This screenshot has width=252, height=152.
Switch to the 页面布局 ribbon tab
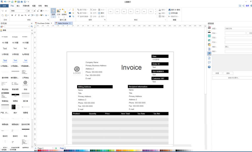click(x=26, y=6)
